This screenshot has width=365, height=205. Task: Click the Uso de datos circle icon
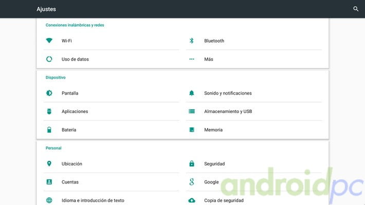[x=49, y=59]
